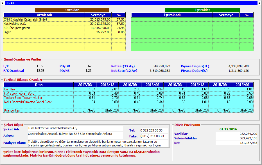The width and height of the screenshot is (262, 165).
Task: Click the Cari Oran value 2.08
Action: coord(137,89)
